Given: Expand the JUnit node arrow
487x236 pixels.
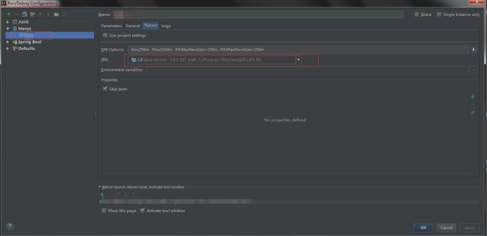Looking at the screenshot, I should [x=8, y=22].
